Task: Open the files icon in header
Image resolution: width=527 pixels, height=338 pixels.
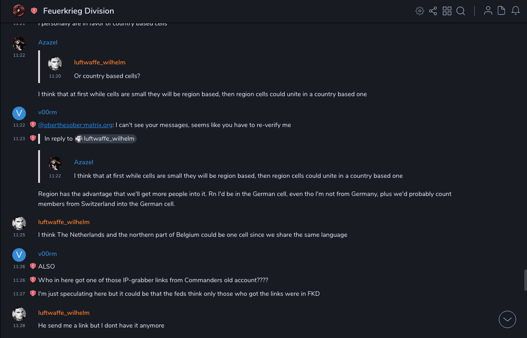Action: point(502,11)
